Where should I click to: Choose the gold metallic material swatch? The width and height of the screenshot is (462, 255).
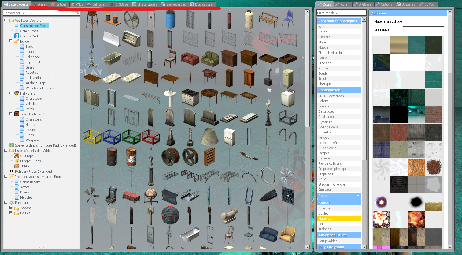pos(399,45)
